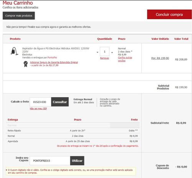The image size is (192, 178).
Task: Click the Produto column header
Action: 15,39
